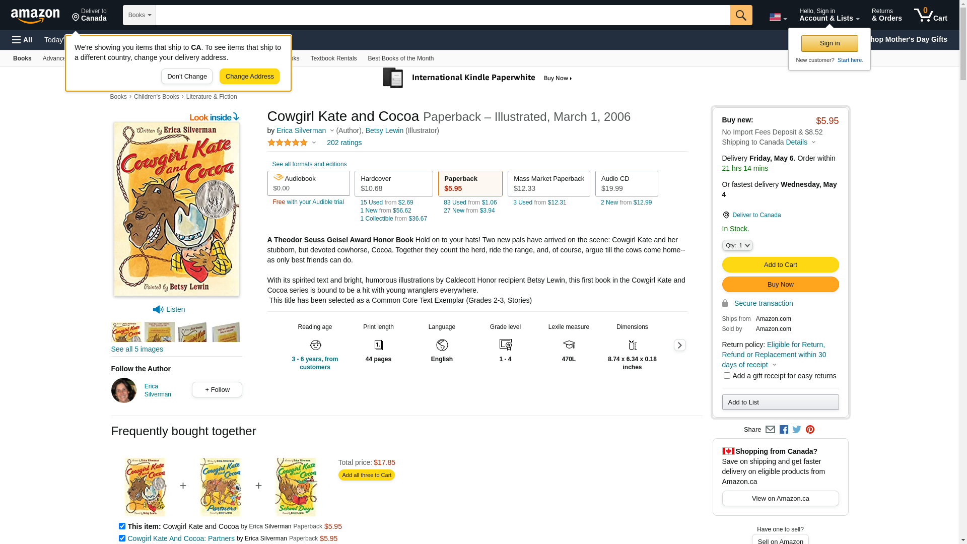Open the quantity dropdown

(x=737, y=245)
